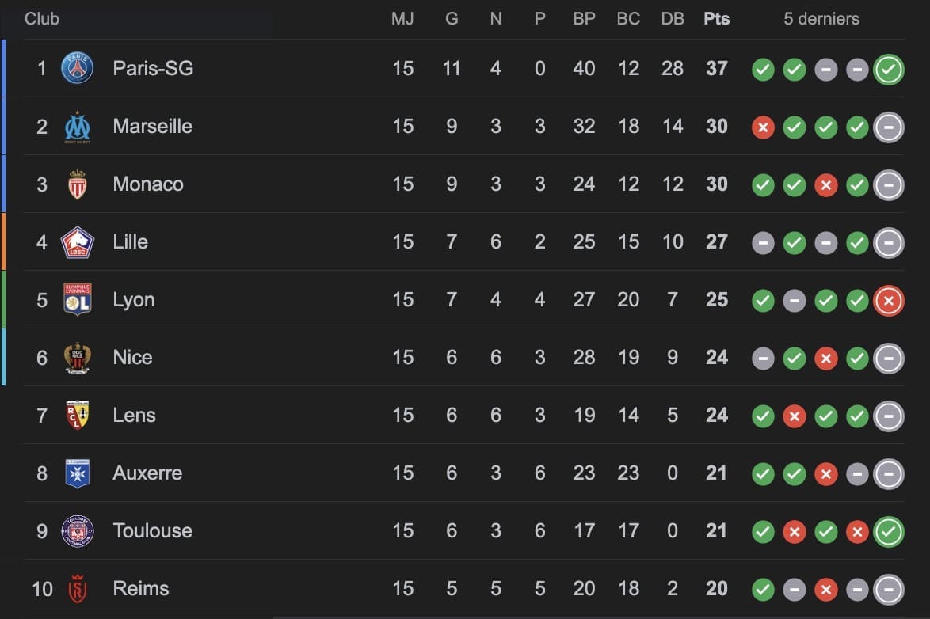Screen dimensions: 930x619
Task: Click the MJ column header
Action: tap(402, 19)
